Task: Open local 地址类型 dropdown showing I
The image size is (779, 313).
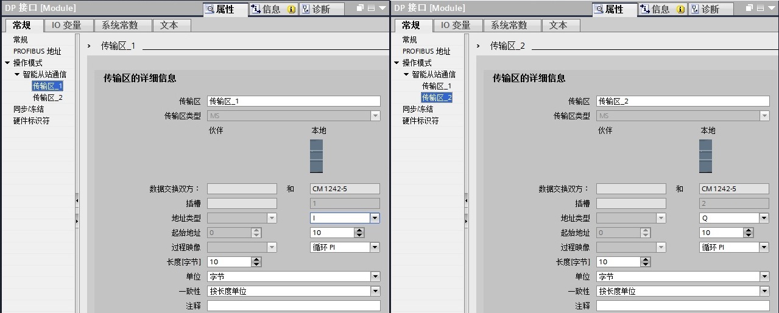Action: tap(375, 218)
